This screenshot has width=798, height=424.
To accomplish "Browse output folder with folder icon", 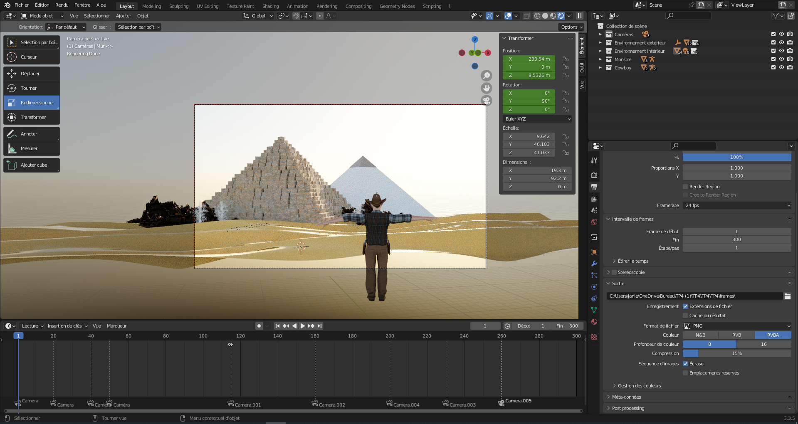I will tap(787, 296).
